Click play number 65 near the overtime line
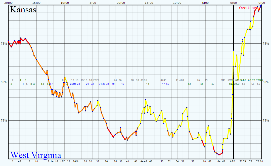The height and width of the screenshot is (166, 271). click(x=243, y=84)
